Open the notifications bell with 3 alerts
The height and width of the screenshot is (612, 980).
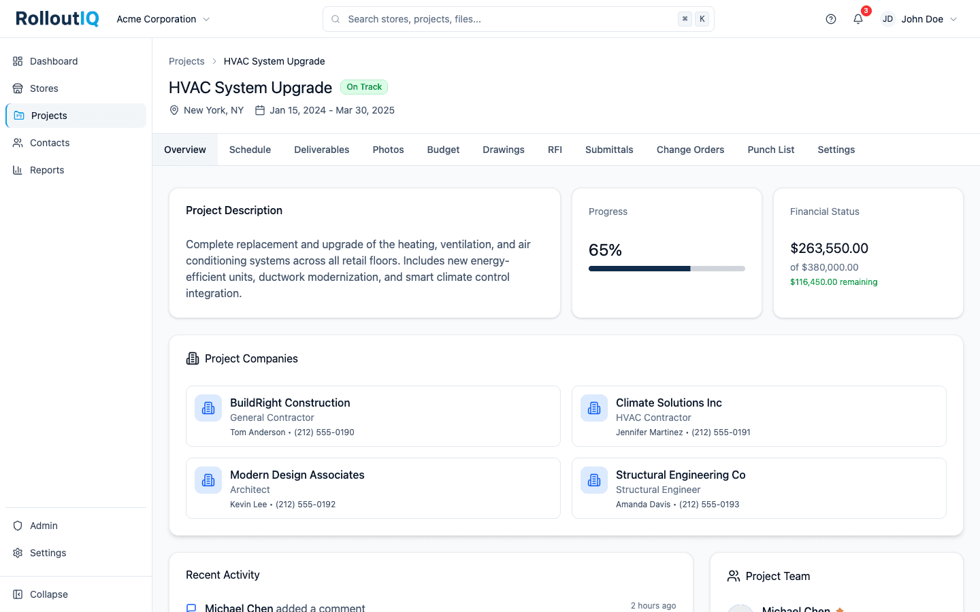pyautogui.click(x=857, y=19)
